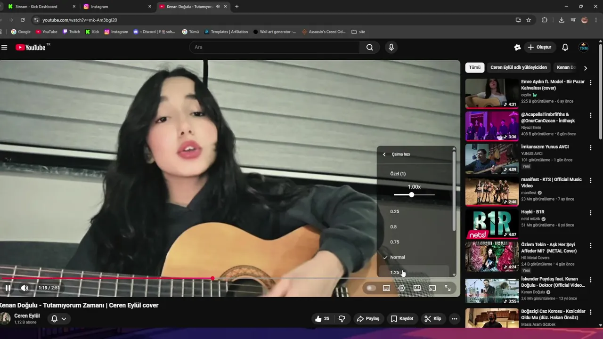The width and height of the screenshot is (603, 339).
Task: Click the Kaydet save button
Action: click(x=402, y=319)
